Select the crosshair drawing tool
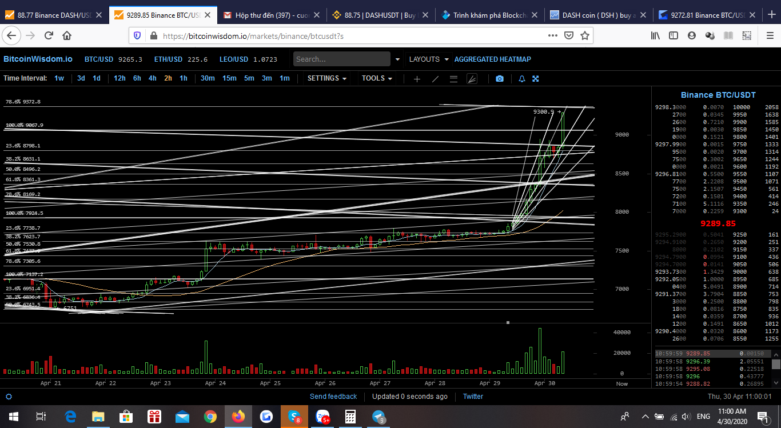The height and width of the screenshot is (428, 781). coord(417,79)
